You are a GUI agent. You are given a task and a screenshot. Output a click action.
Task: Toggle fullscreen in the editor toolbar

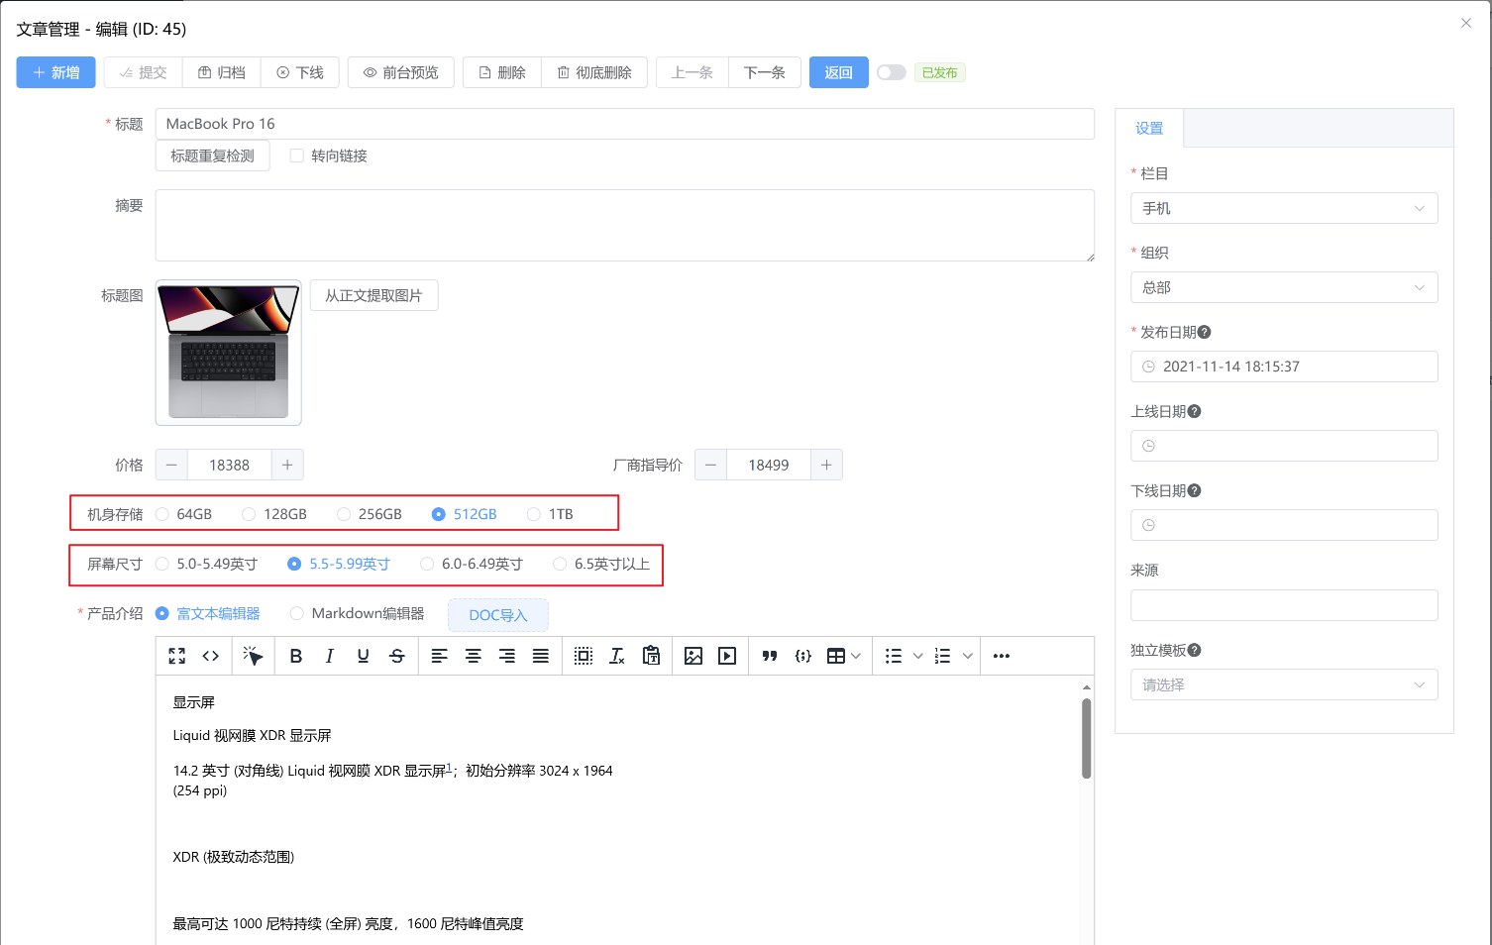(x=177, y=656)
